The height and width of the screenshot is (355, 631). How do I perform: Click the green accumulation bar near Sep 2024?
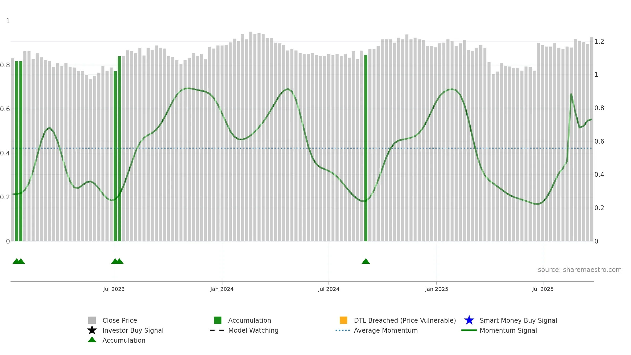[x=366, y=148]
